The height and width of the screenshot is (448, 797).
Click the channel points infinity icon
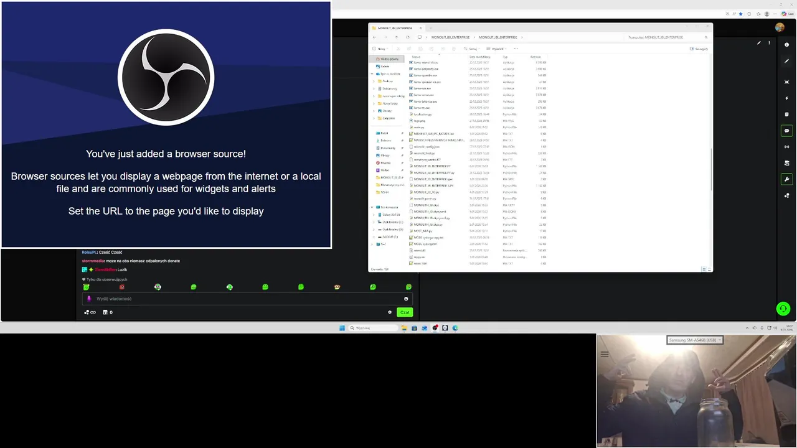(x=90, y=312)
